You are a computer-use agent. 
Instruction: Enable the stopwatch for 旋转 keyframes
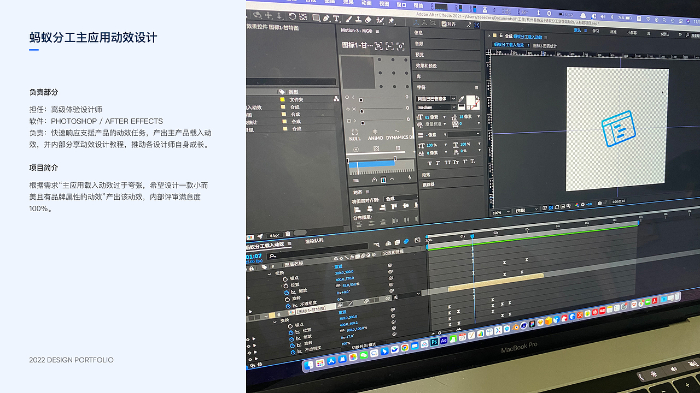(287, 300)
